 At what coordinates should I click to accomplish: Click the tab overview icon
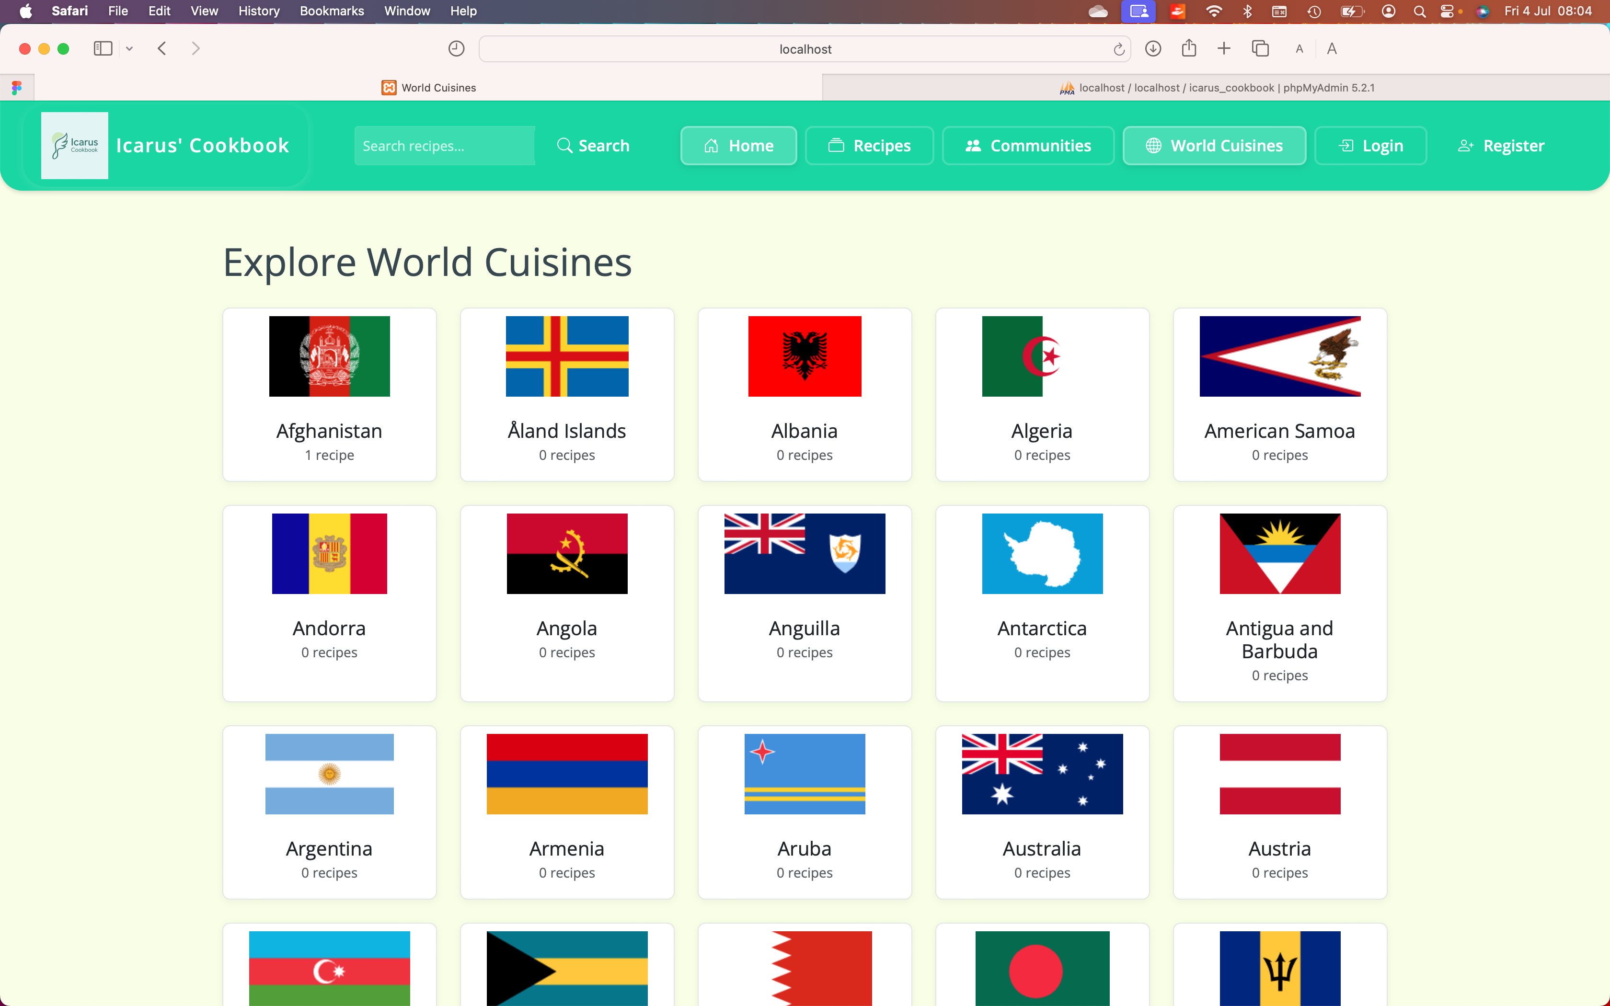(x=1260, y=48)
